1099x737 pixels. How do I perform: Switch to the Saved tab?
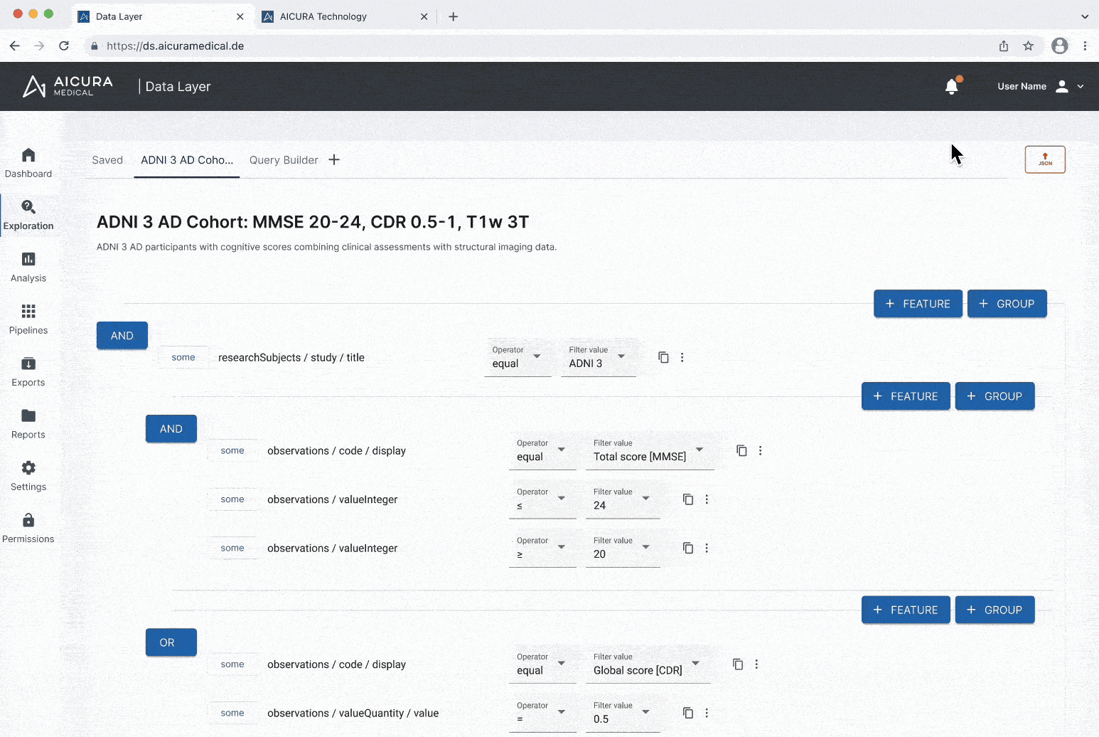tap(107, 160)
